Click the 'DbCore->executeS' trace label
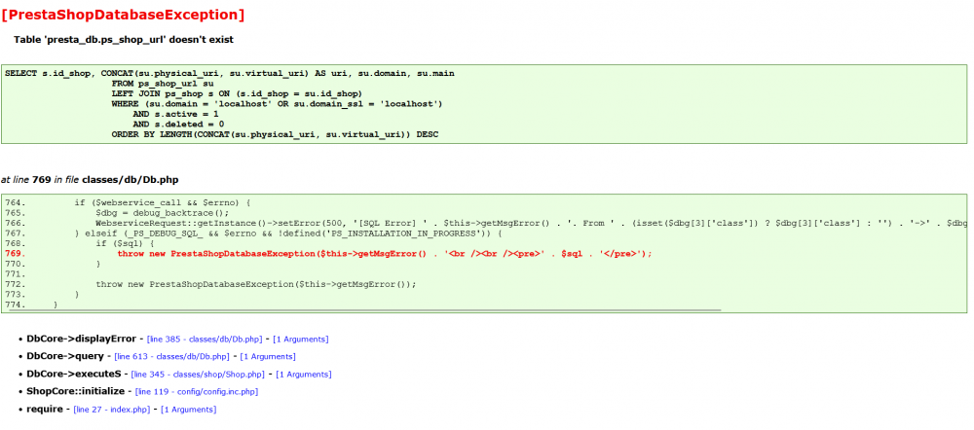This screenshot has width=974, height=430. tap(73, 375)
